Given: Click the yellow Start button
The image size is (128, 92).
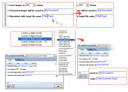Looking at the screenshot, I should pyautogui.click(x=58, y=86).
